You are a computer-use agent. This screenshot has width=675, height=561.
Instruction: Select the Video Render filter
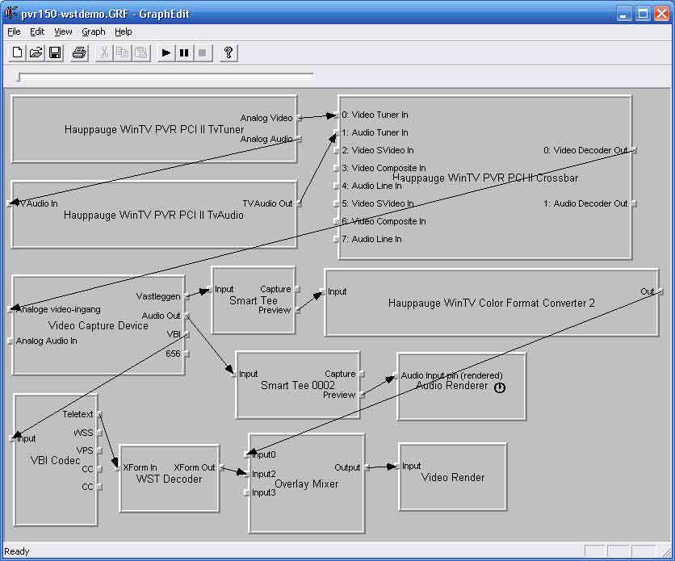pyautogui.click(x=452, y=478)
